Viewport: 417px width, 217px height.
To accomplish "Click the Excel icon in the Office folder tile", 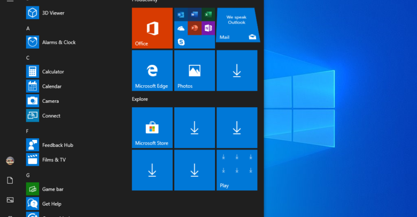I will (x=208, y=14).
